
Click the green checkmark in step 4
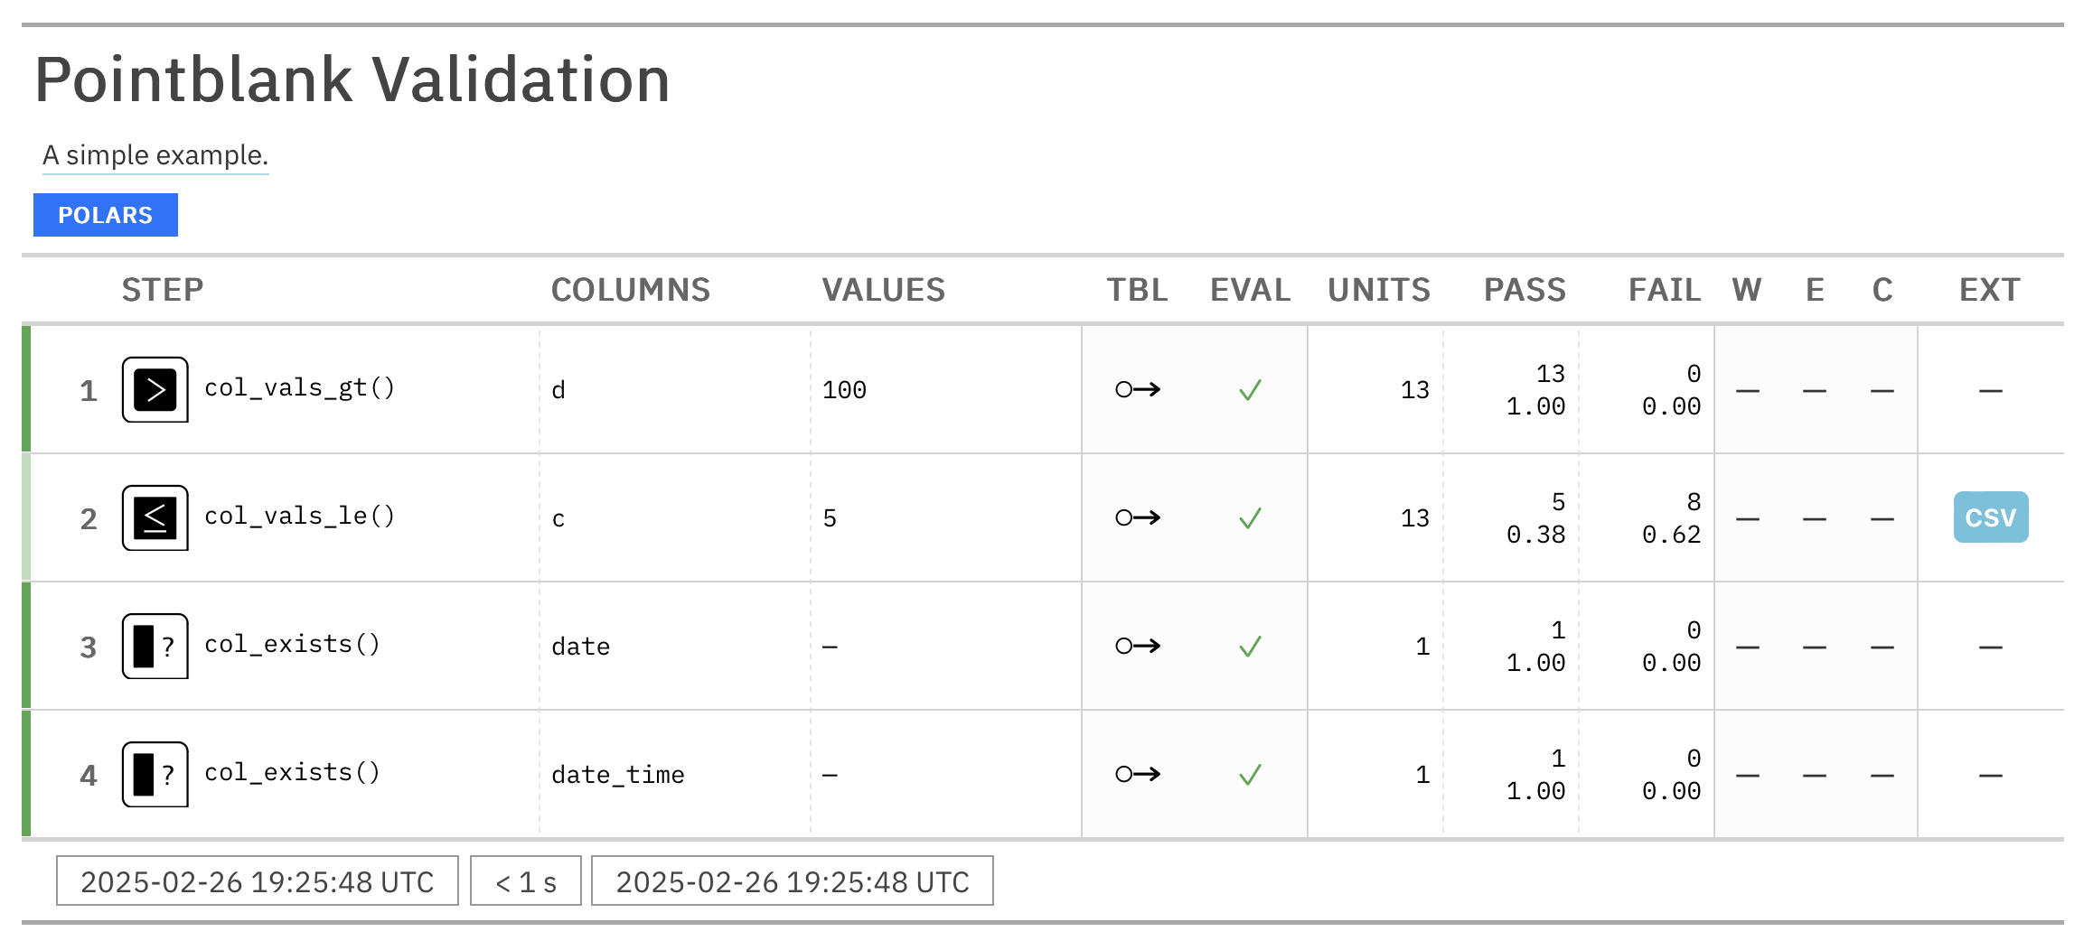tap(1250, 775)
